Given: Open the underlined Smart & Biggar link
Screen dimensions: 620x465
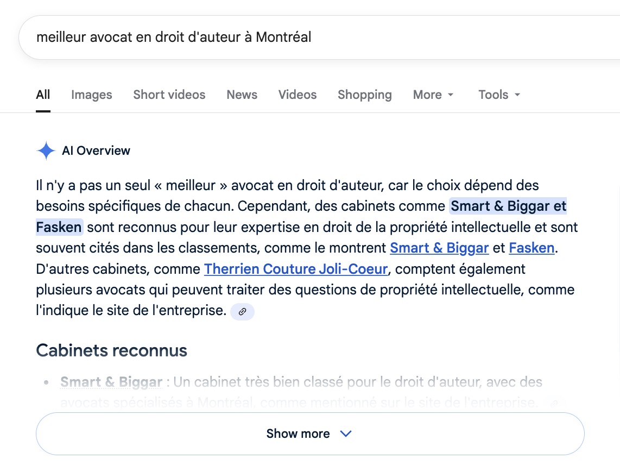Looking at the screenshot, I should (x=439, y=248).
